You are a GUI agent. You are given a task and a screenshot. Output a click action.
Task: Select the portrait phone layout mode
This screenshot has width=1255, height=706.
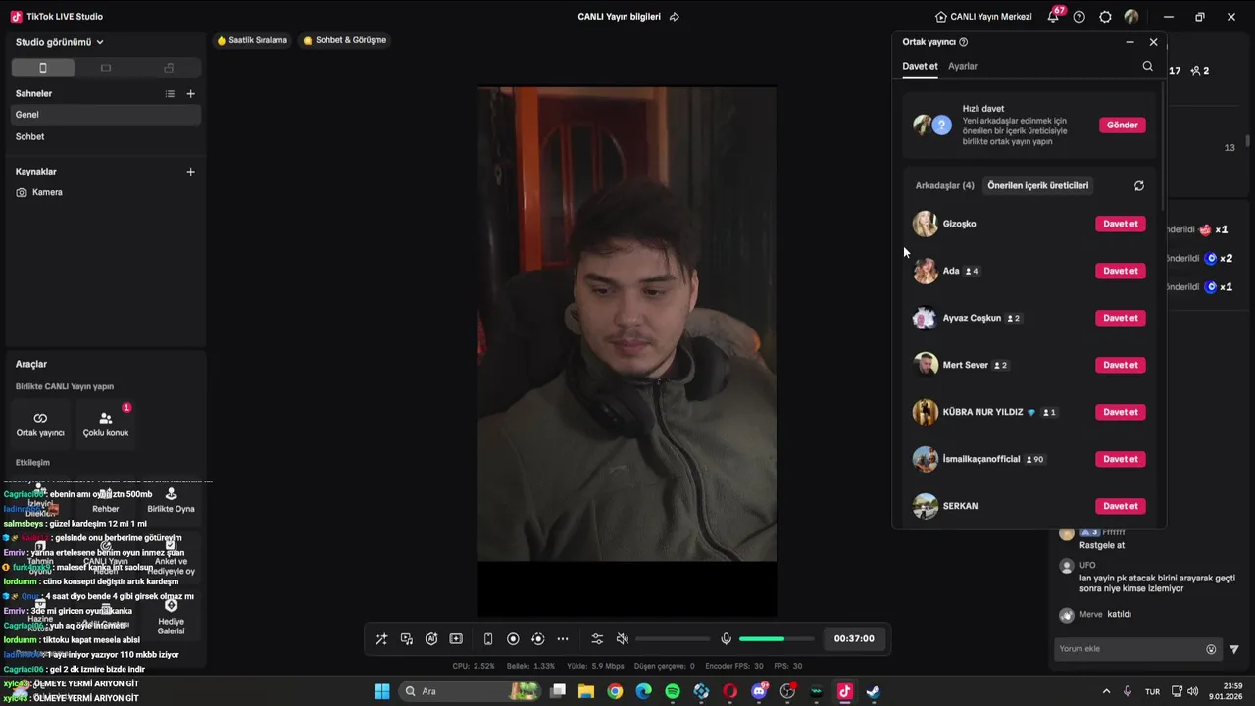point(42,68)
